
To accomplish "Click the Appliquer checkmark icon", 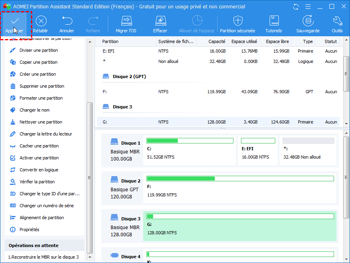I will tap(14, 21).
